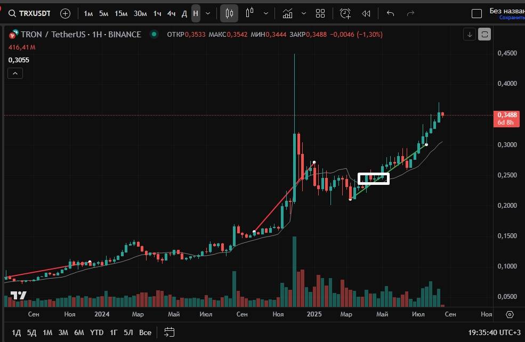Image resolution: width=525 pixels, height=342 pixels.
Task: Create an alert with the alarm clock icon
Action: 345,13
